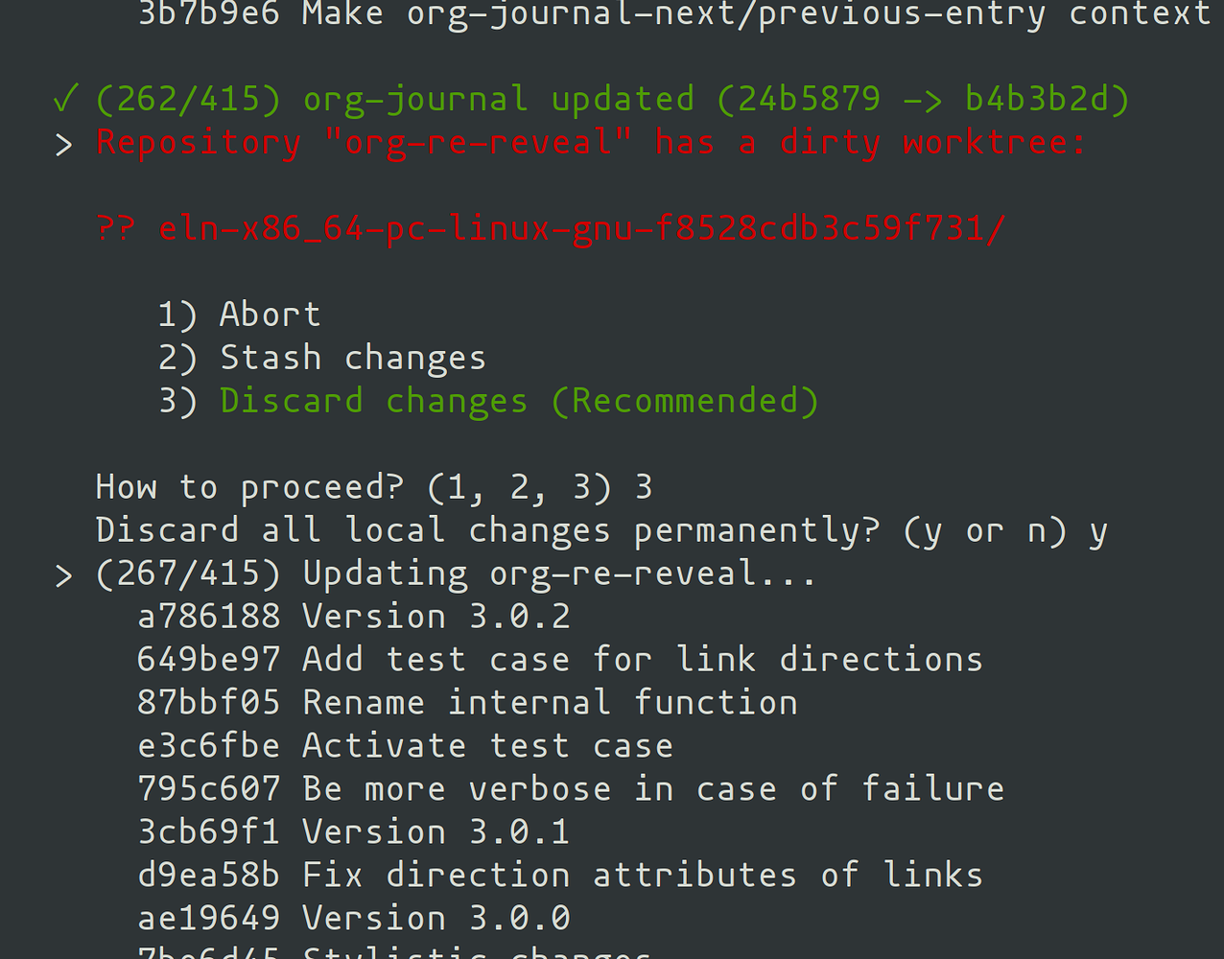Click commit hash d9ea58b
1224x959 pixels.
coord(209,876)
